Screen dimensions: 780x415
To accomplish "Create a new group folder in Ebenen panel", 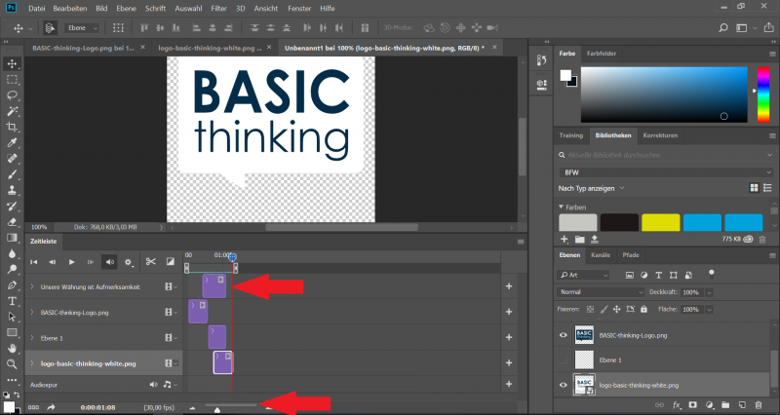I will tap(725, 405).
